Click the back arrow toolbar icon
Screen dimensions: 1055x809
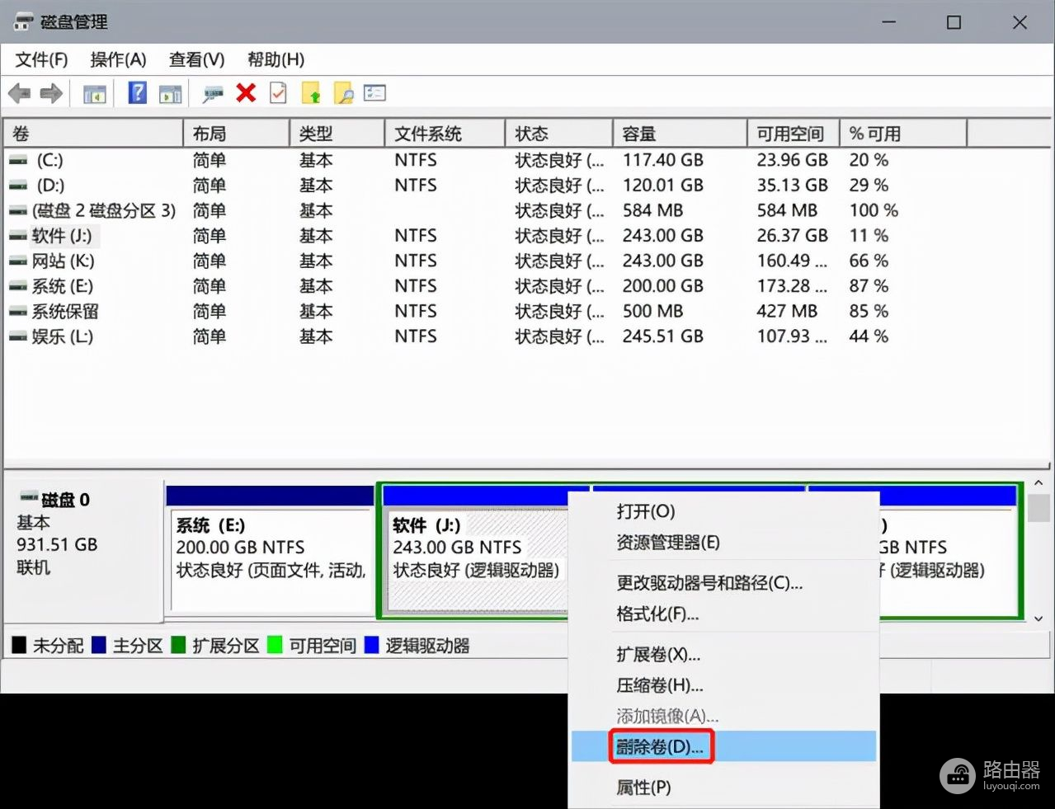(x=20, y=93)
